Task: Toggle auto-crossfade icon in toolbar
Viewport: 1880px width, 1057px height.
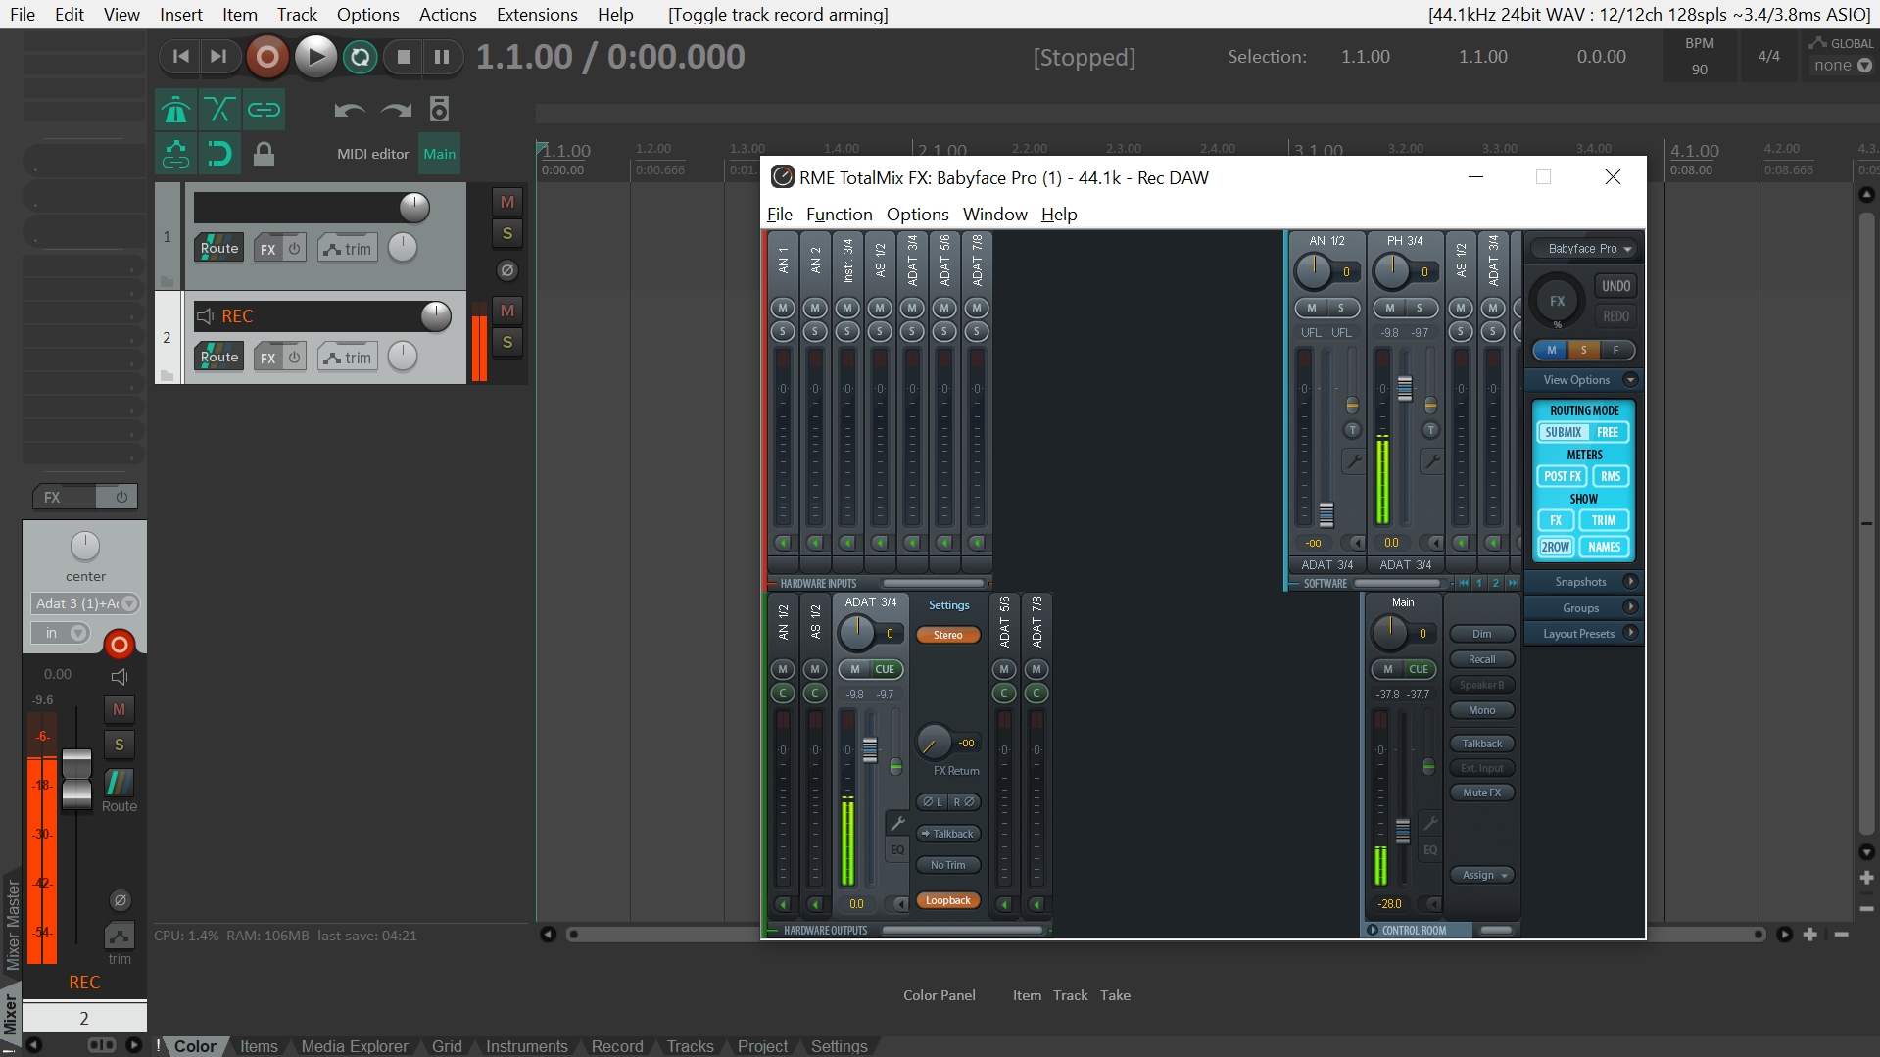Action: [x=219, y=110]
